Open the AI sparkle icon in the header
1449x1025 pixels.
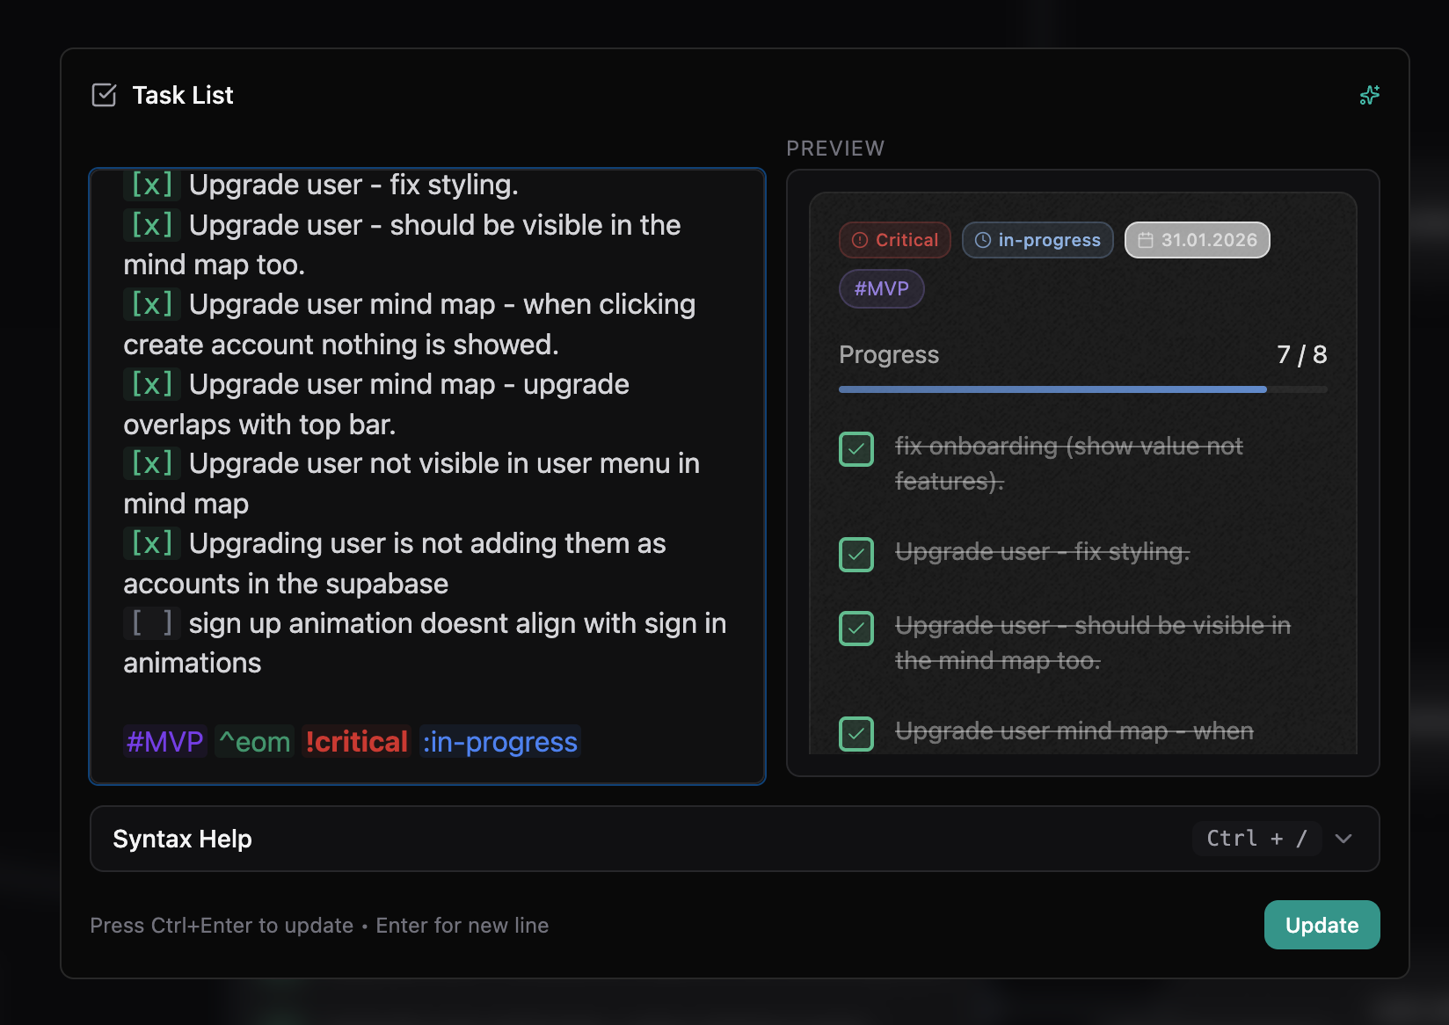tap(1369, 95)
